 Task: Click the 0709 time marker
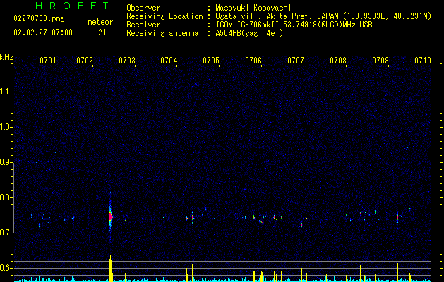click(x=380, y=60)
